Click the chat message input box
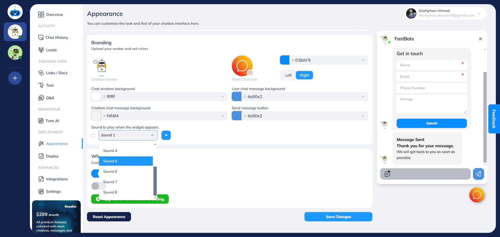This screenshot has height=237, width=500. tap(425, 174)
